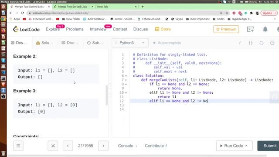Open the problem list hamburger icon
This screenshot has height=157, width=279.
click(x=18, y=146)
